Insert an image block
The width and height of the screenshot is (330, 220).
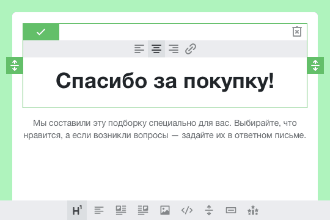pos(165,210)
